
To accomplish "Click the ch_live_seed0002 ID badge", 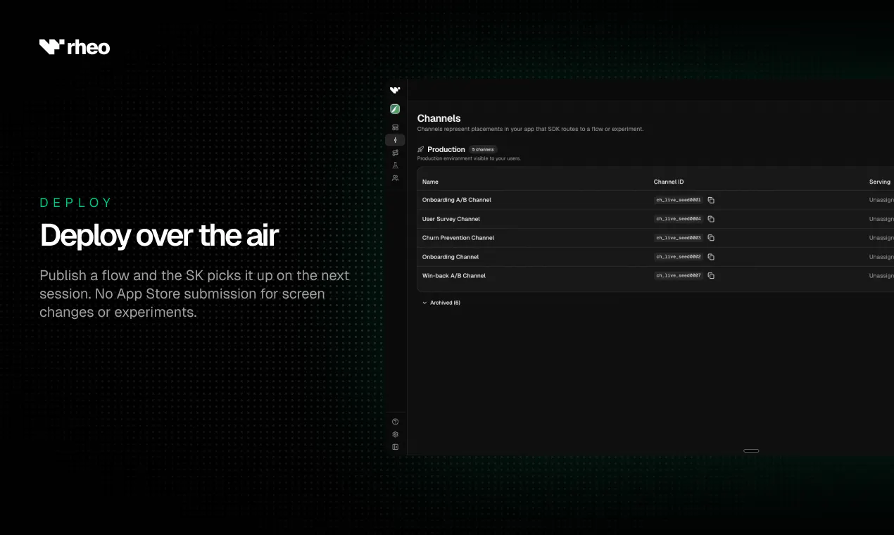I will click(679, 257).
